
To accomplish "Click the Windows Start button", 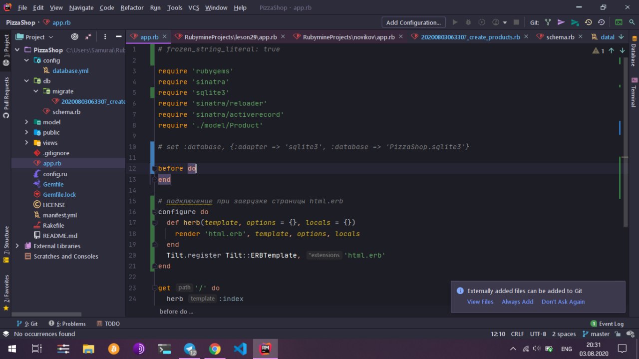I will point(12,349).
